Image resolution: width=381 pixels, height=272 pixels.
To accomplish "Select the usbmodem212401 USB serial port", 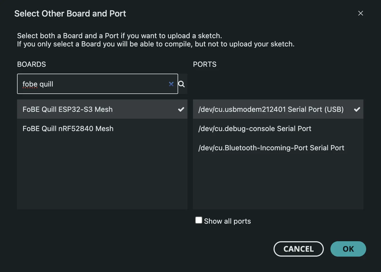I will (x=271, y=109).
